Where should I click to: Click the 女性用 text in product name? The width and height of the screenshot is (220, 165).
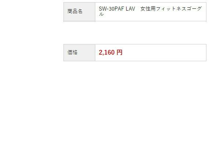(x=148, y=9)
